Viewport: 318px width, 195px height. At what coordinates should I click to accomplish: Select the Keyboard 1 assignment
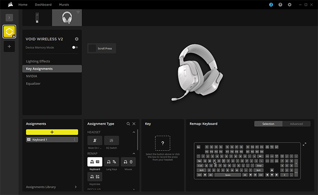[x=52, y=139]
